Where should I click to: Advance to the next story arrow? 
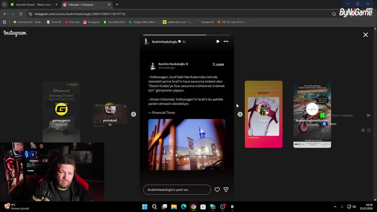240,114
